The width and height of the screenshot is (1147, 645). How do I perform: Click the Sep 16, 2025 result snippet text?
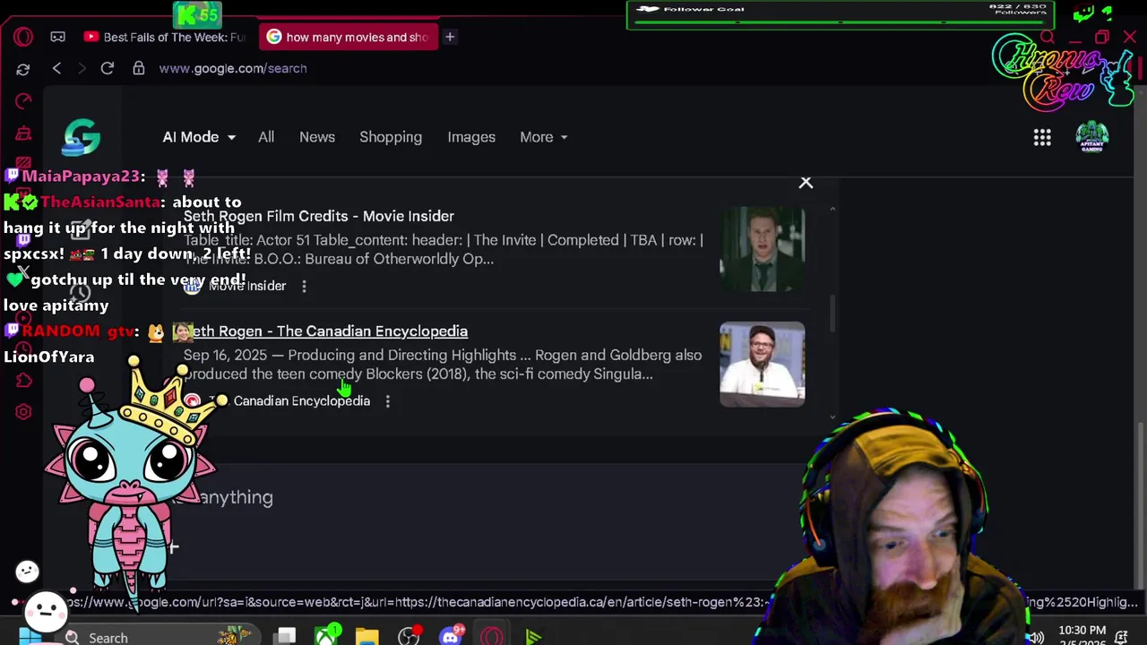point(443,365)
